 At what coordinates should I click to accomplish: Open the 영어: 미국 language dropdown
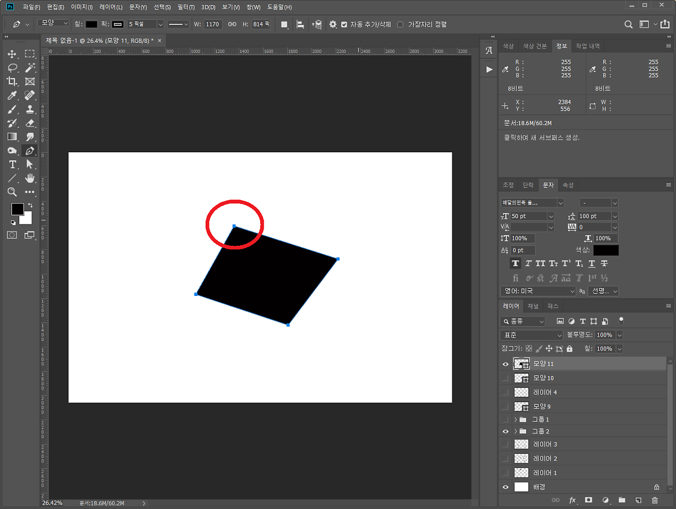(538, 291)
